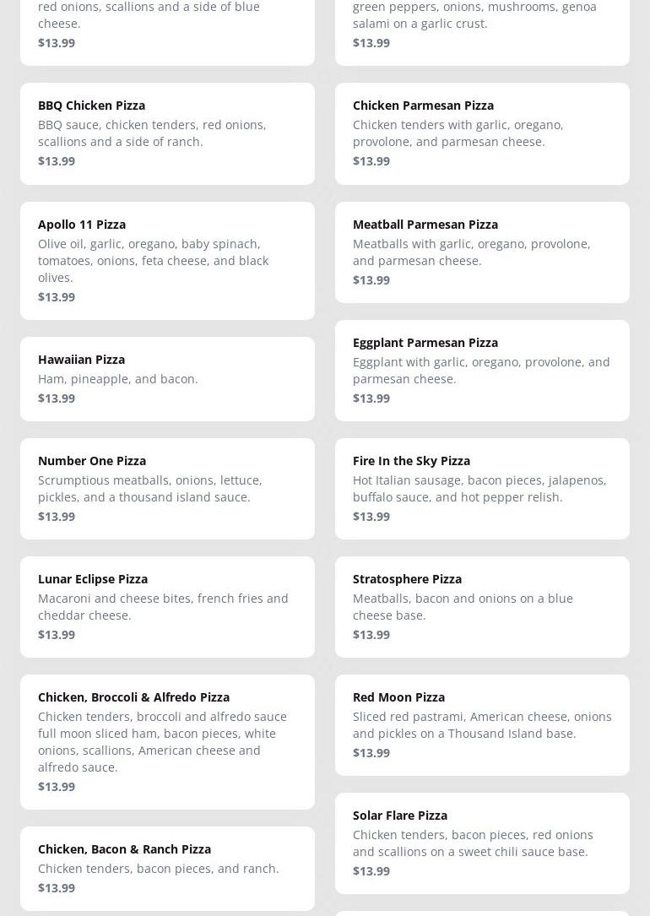
Task: Pick the Fire In the Sky Pizza
Action: [482, 488]
